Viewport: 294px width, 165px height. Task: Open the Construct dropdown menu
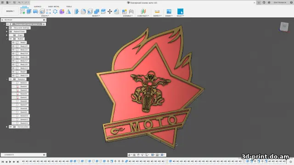143,16
